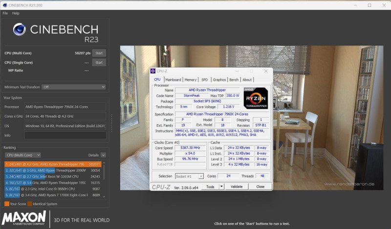
Task: Click the Level 2 cache 24 x 1 MBytes value
Action: point(239,159)
